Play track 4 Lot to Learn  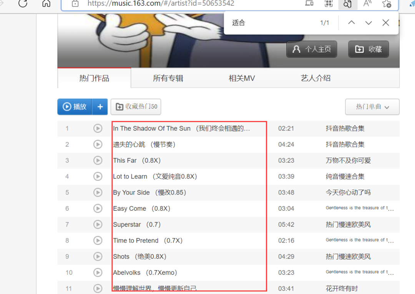(98, 176)
